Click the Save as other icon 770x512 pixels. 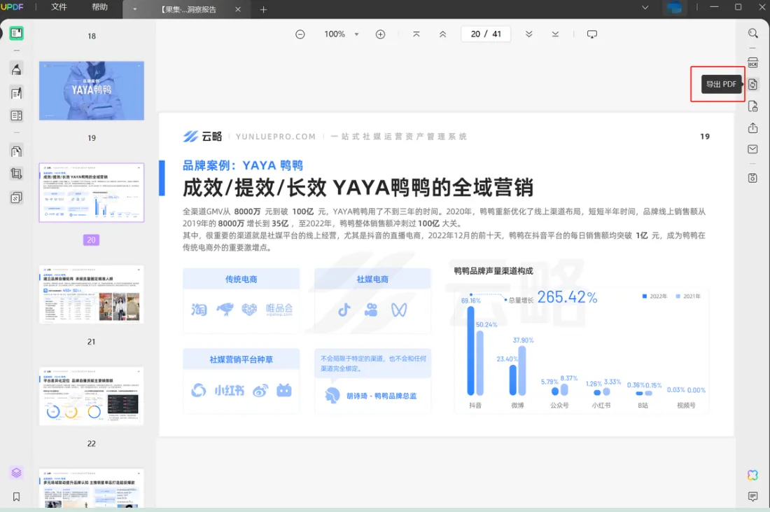(x=752, y=178)
